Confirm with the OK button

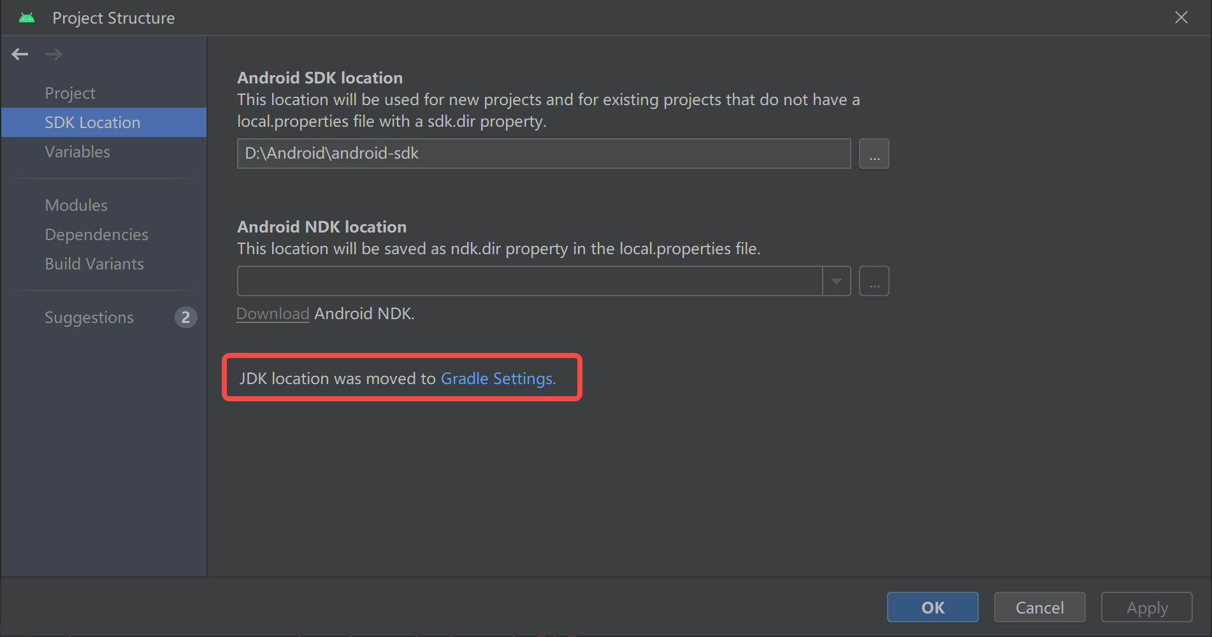pos(932,608)
